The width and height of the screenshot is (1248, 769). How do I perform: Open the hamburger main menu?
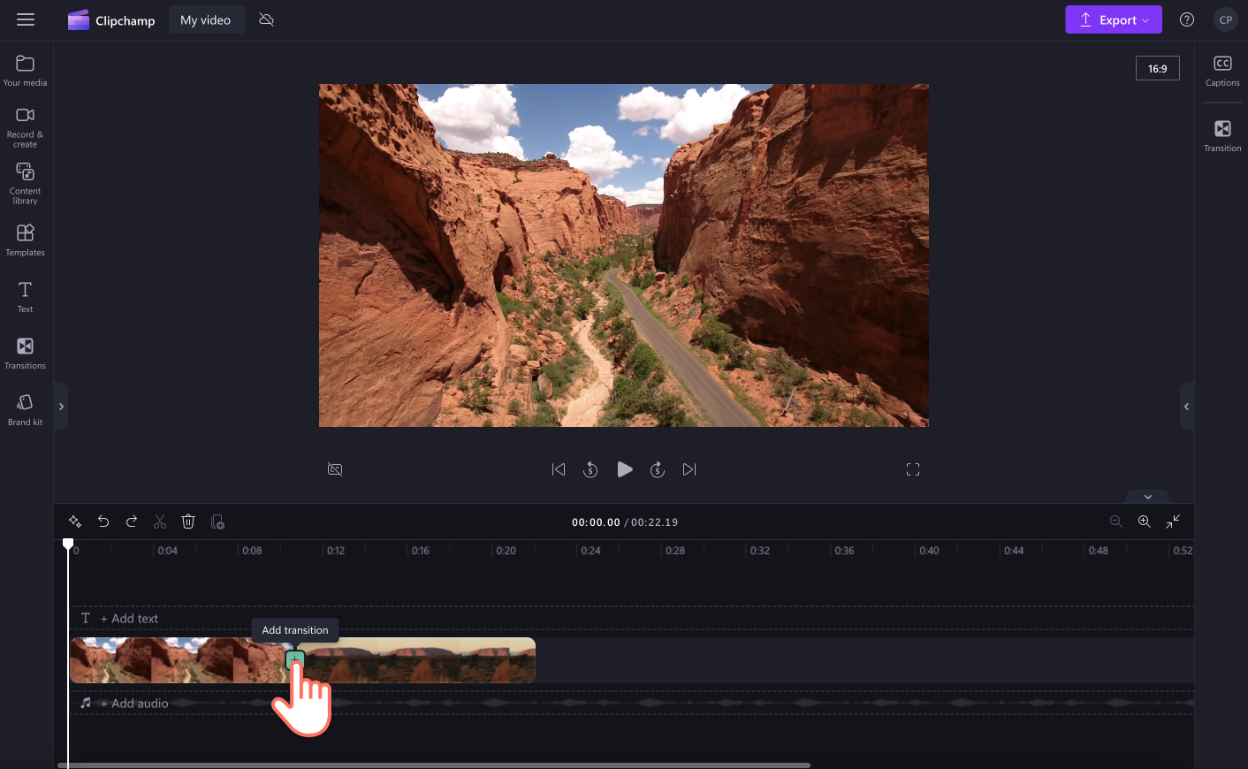26,19
